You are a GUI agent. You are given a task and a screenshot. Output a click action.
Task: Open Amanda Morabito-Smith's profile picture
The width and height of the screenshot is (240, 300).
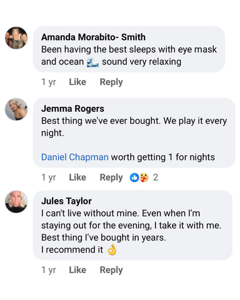click(x=16, y=38)
